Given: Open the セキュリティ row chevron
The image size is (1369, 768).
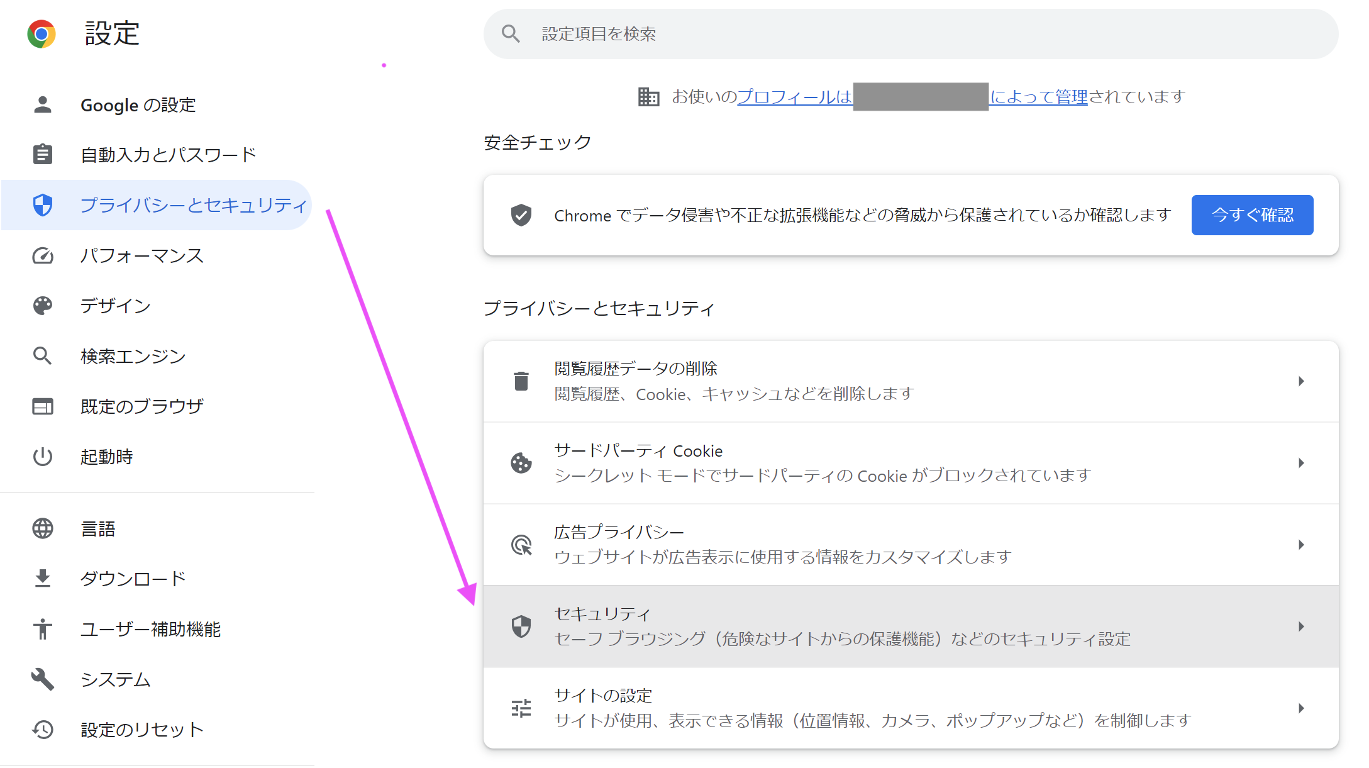Looking at the screenshot, I should click(x=1301, y=626).
